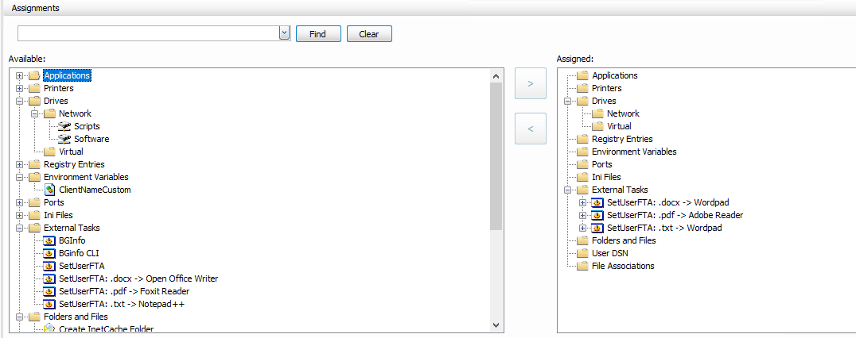Screen dimensions: 856x338
Task: Collapse the Network node in Available
Action: (35, 113)
